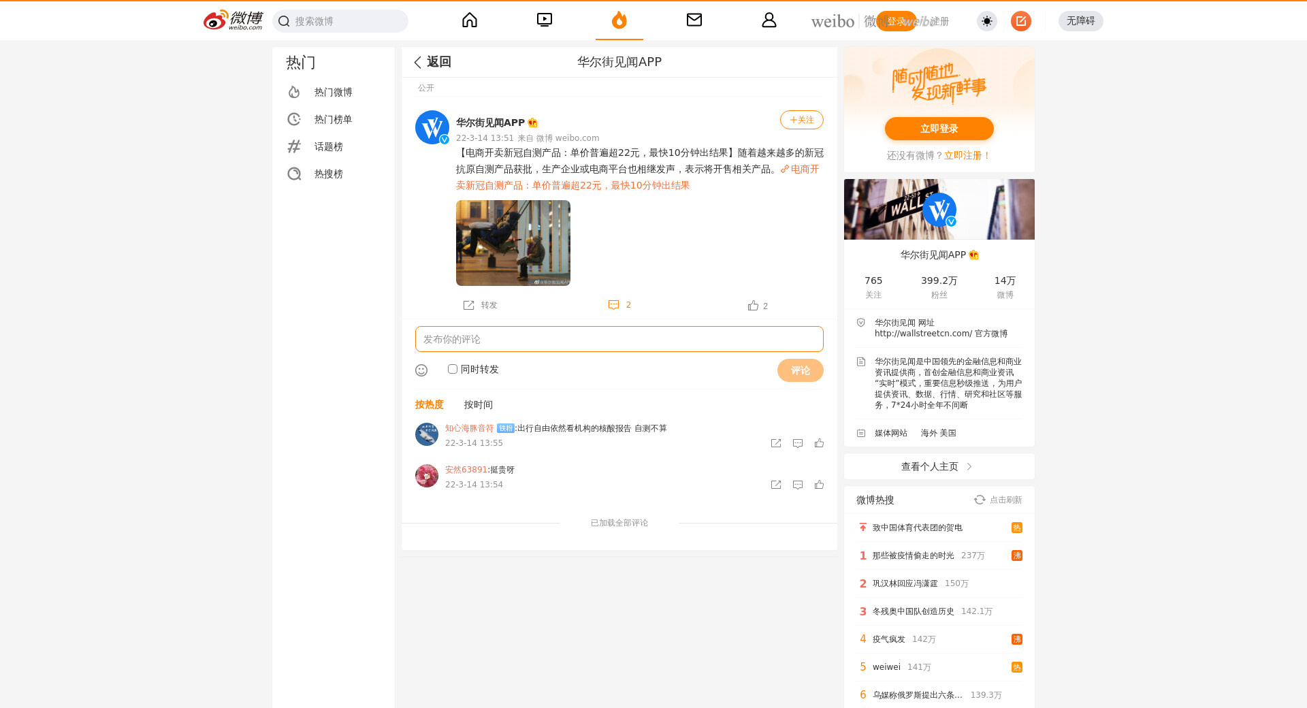Viewport: 1307px width, 708px height.
Task: Refresh hot searches with 点击刷新
Action: (998, 500)
